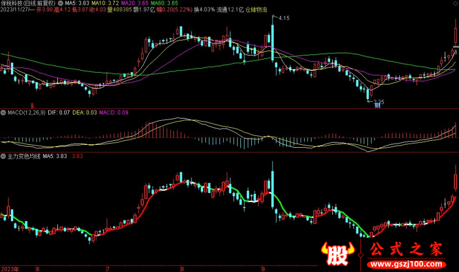Click month 7 on the time axis
The image size is (459, 272).
point(108,269)
